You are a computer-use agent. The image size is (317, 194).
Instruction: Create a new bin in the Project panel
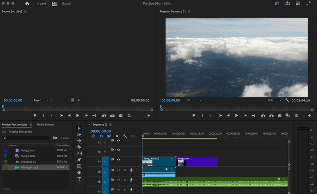[x=55, y=138]
